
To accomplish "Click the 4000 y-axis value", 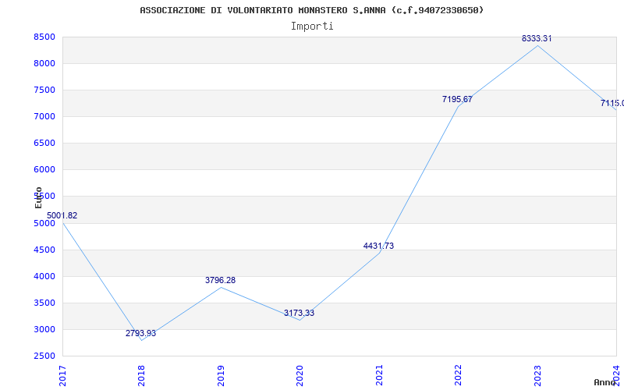I will 44,277.
